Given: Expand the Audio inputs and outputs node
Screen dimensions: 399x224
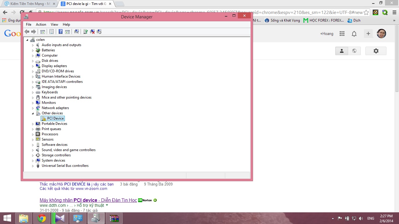Looking at the screenshot, I should pos(33,45).
